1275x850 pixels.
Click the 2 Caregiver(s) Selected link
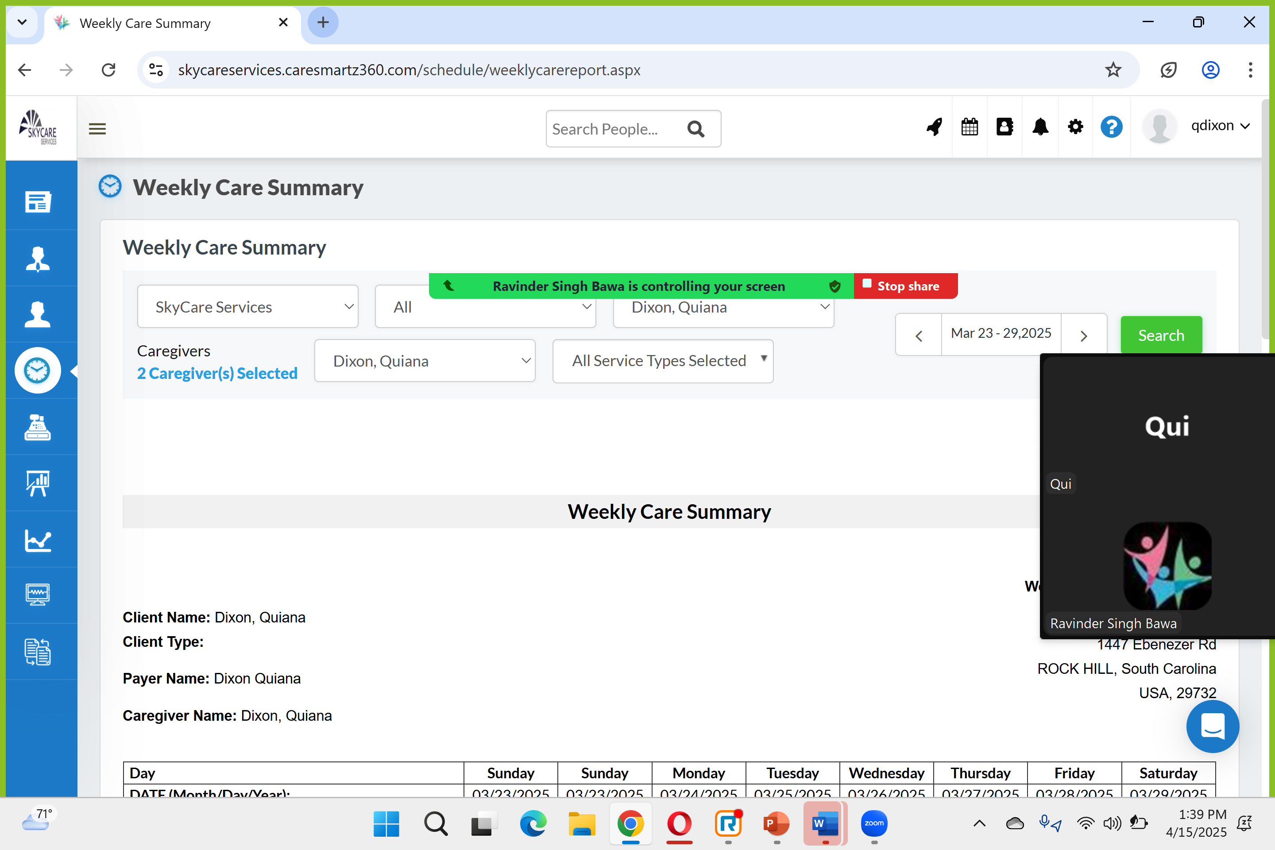[217, 374]
